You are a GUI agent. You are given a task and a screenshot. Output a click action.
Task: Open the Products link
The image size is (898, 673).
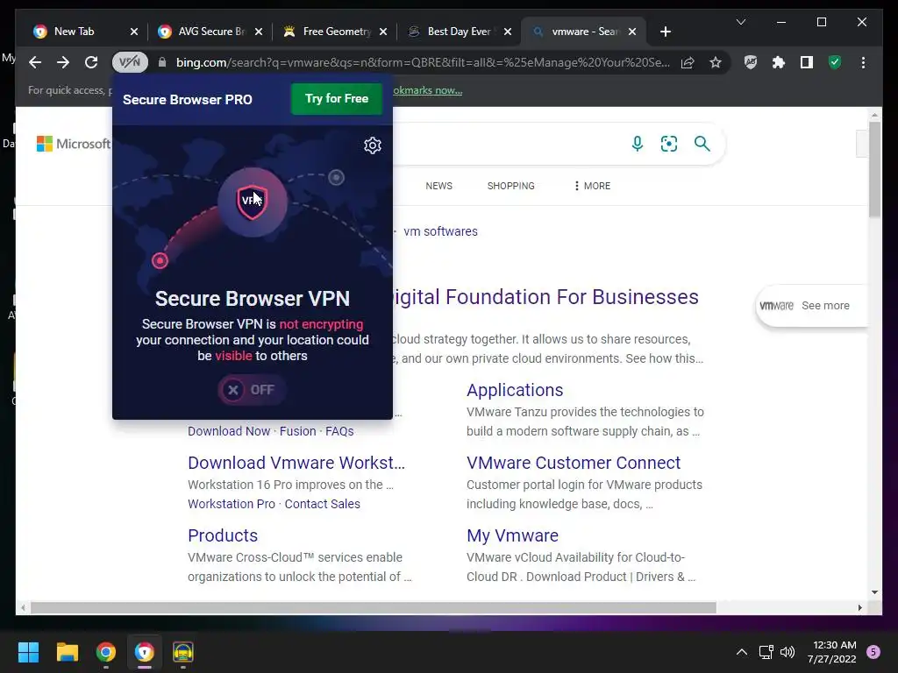(223, 535)
